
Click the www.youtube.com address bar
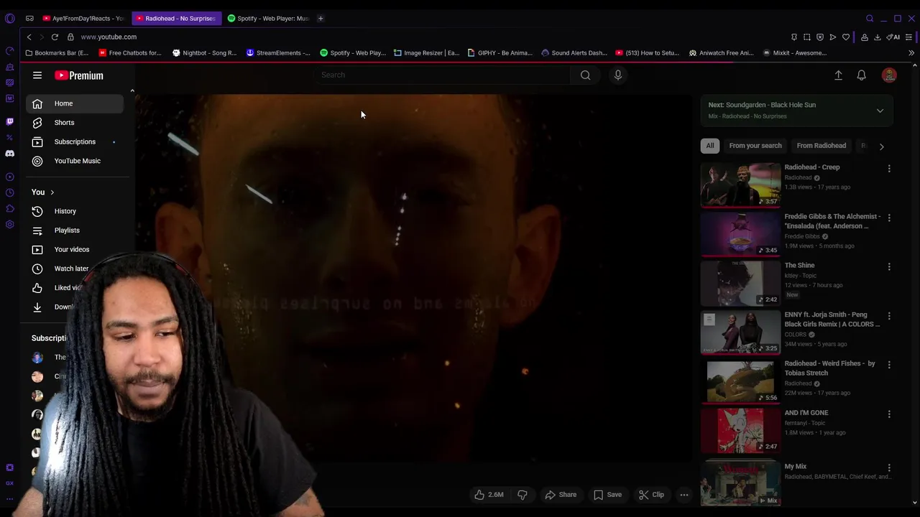(109, 37)
